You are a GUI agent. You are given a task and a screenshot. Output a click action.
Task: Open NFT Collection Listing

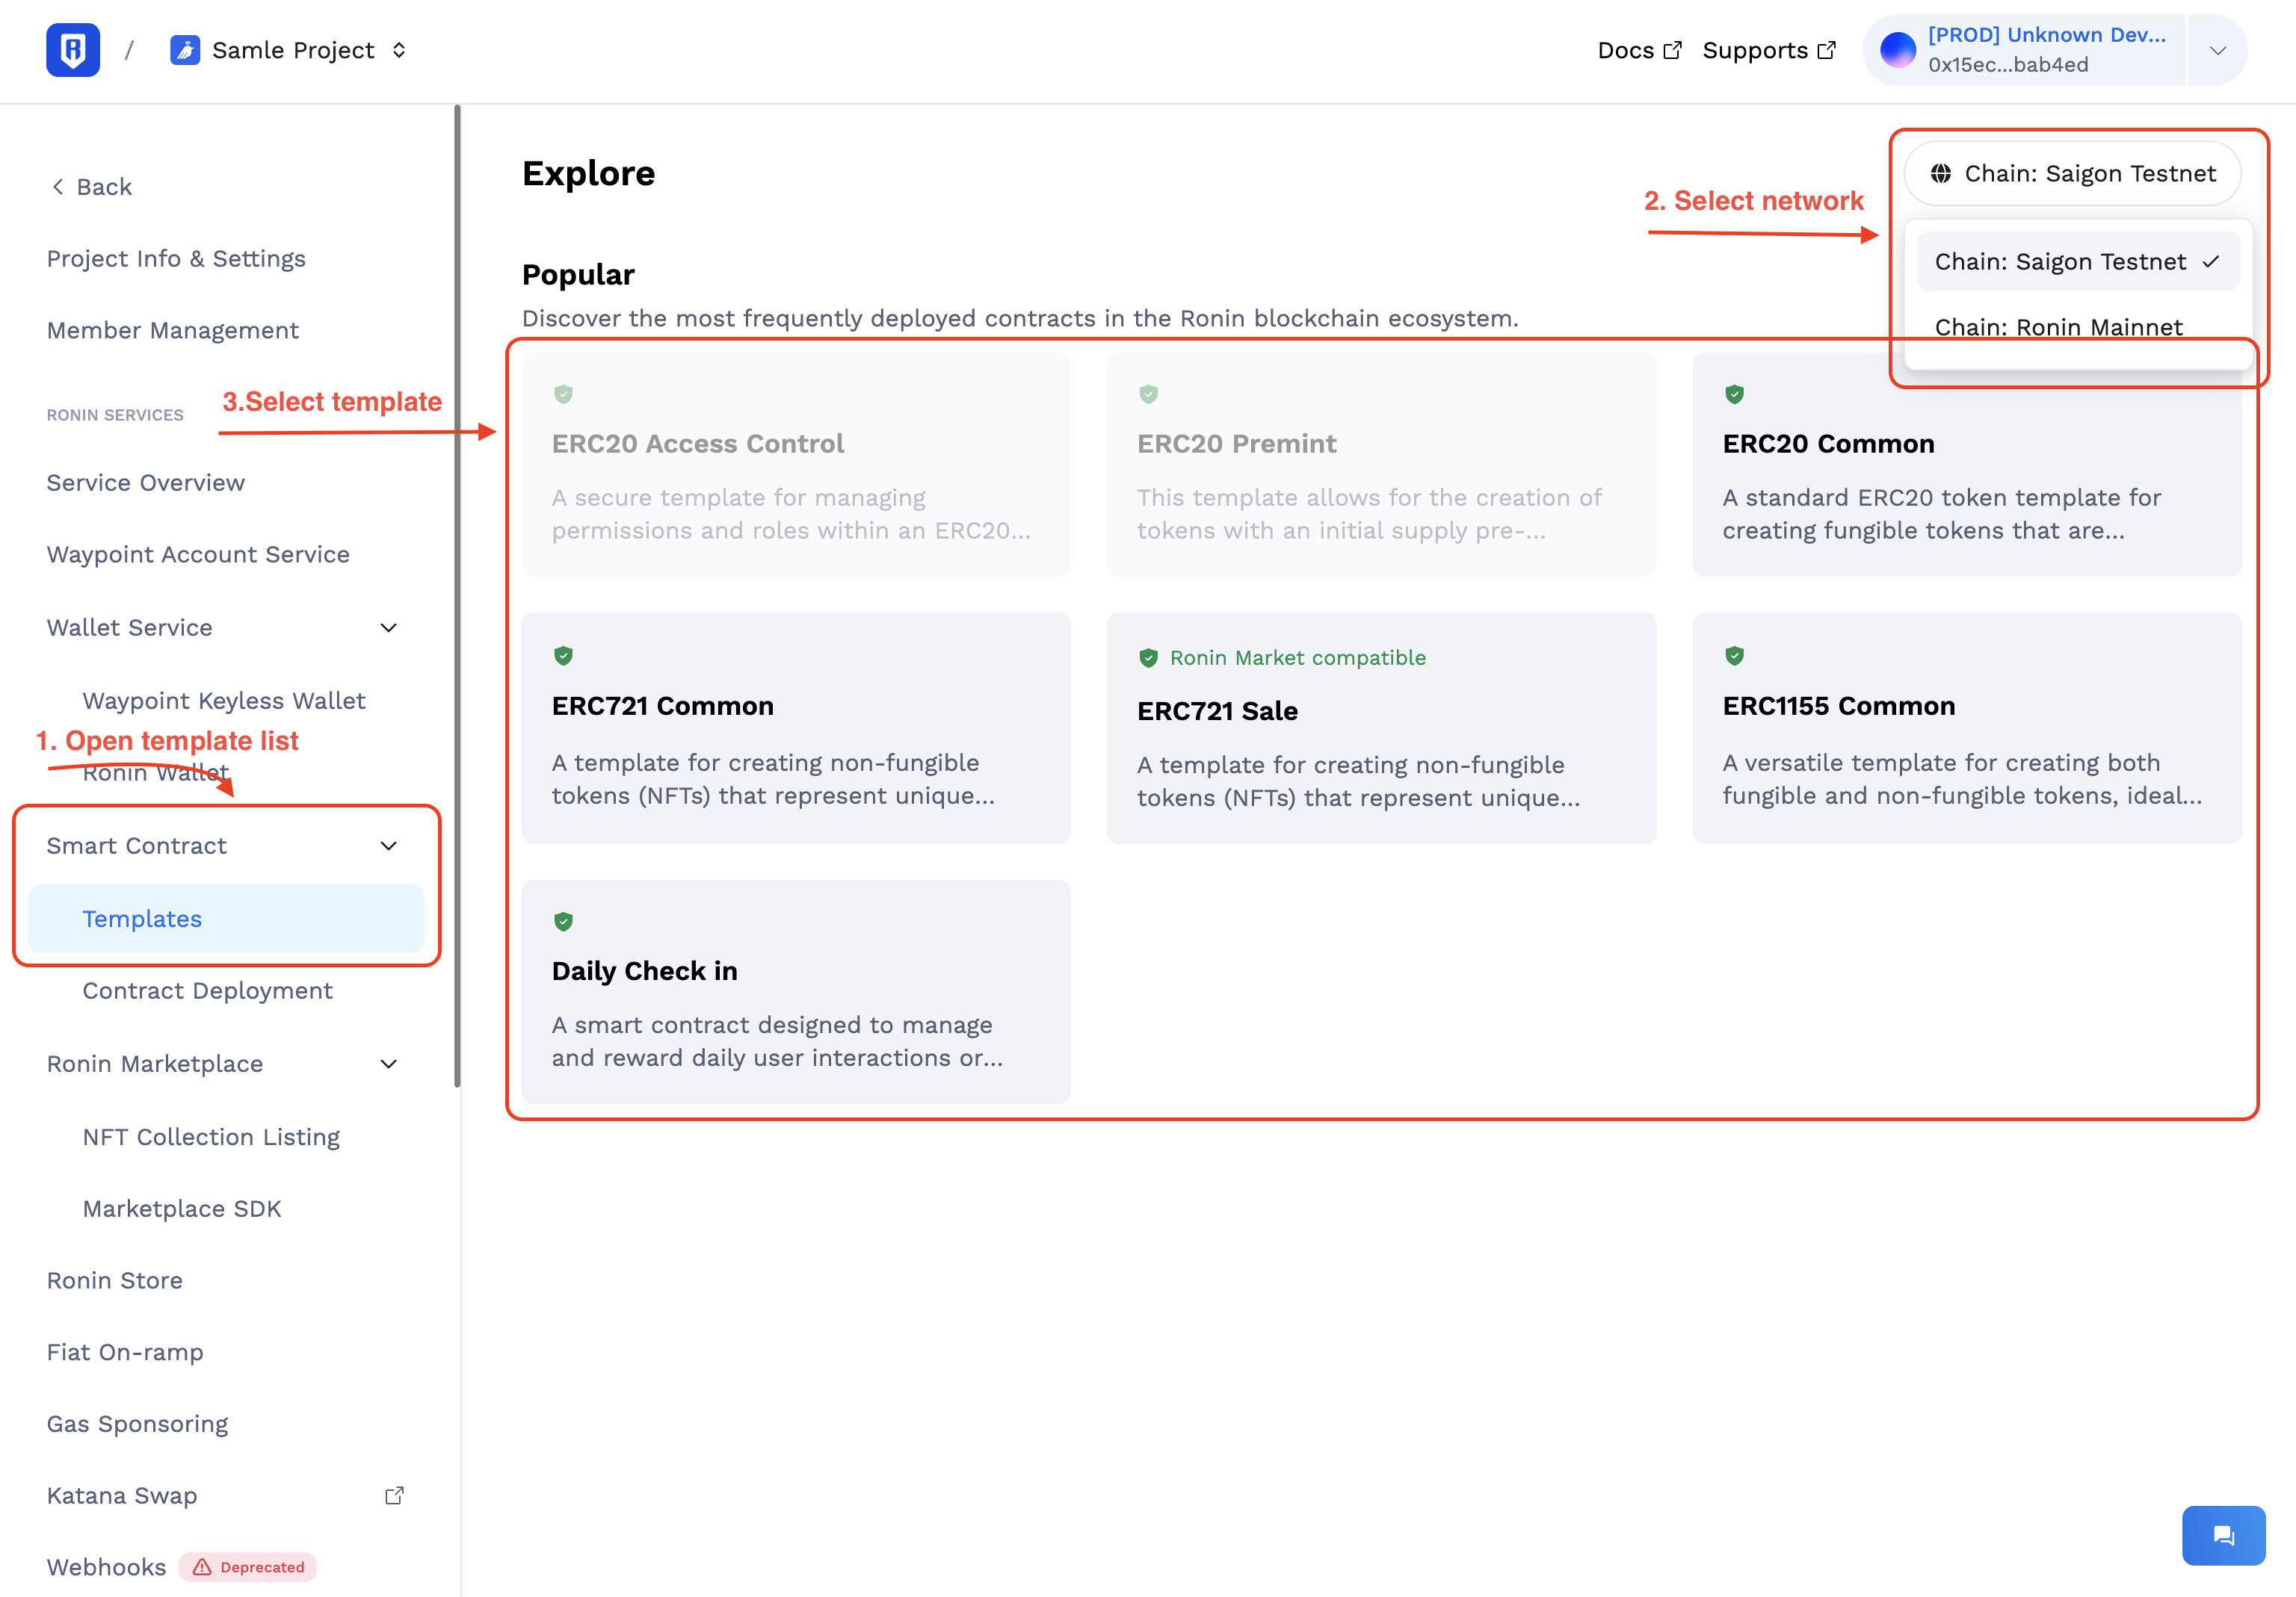point(211,1138)
